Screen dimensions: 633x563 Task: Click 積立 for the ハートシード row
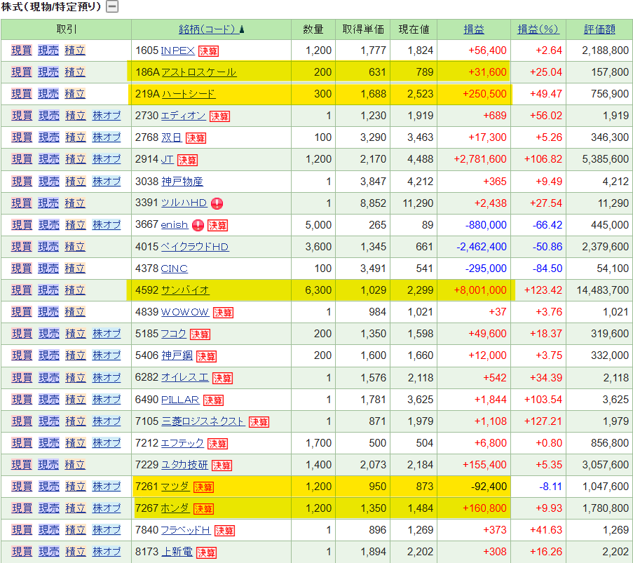click(x=75, y=94)
